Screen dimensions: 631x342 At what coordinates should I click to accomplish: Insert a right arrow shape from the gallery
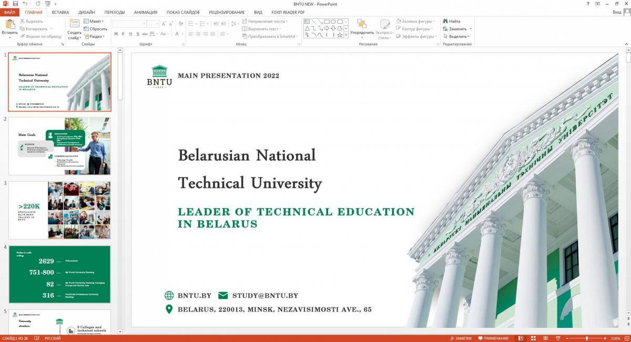327,28
